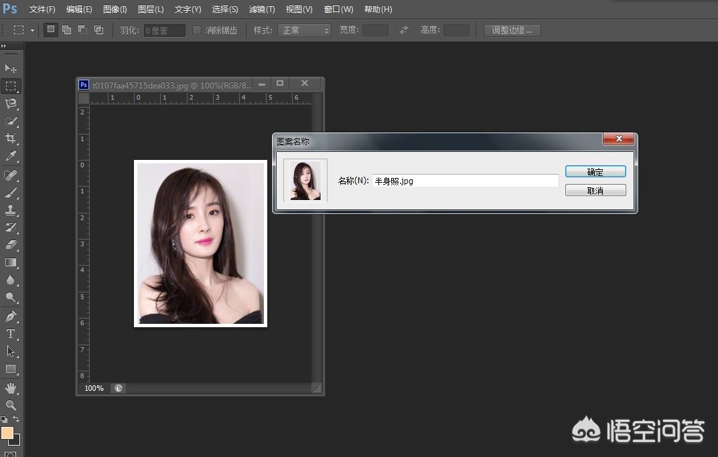Image resolution: width=718 pixels, height=457 pixels.
Task: Open the marquee tool preset picker arrow
Action: pyautogui.click(x=32, y=31)
